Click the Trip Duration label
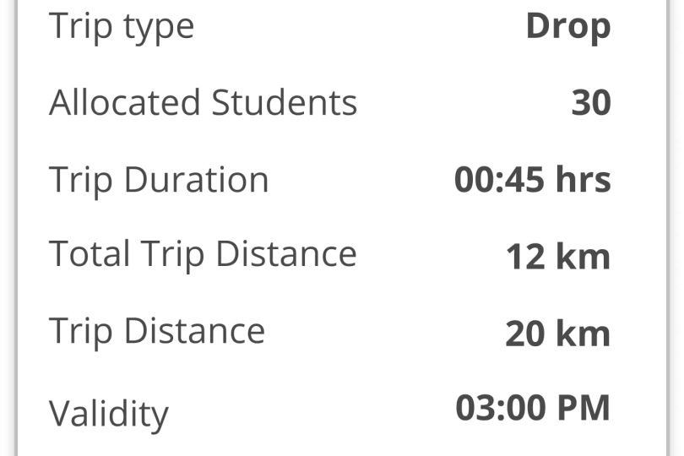The height and width of the screenshot is (456, 684). coord(159,180)
